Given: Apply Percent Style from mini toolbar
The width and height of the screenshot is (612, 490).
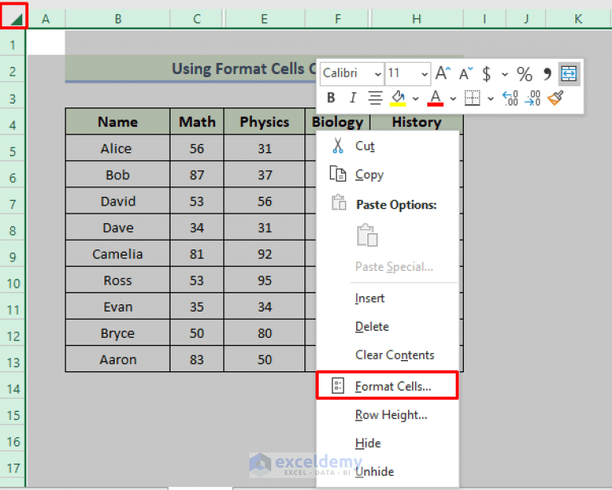Looking at the screenshot, I should (x=524, y=73).
